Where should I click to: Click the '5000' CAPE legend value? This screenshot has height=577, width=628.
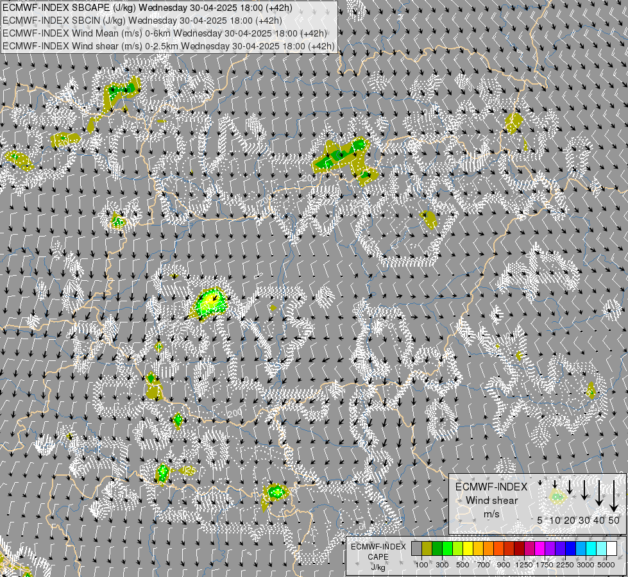[x=606, y=565]
